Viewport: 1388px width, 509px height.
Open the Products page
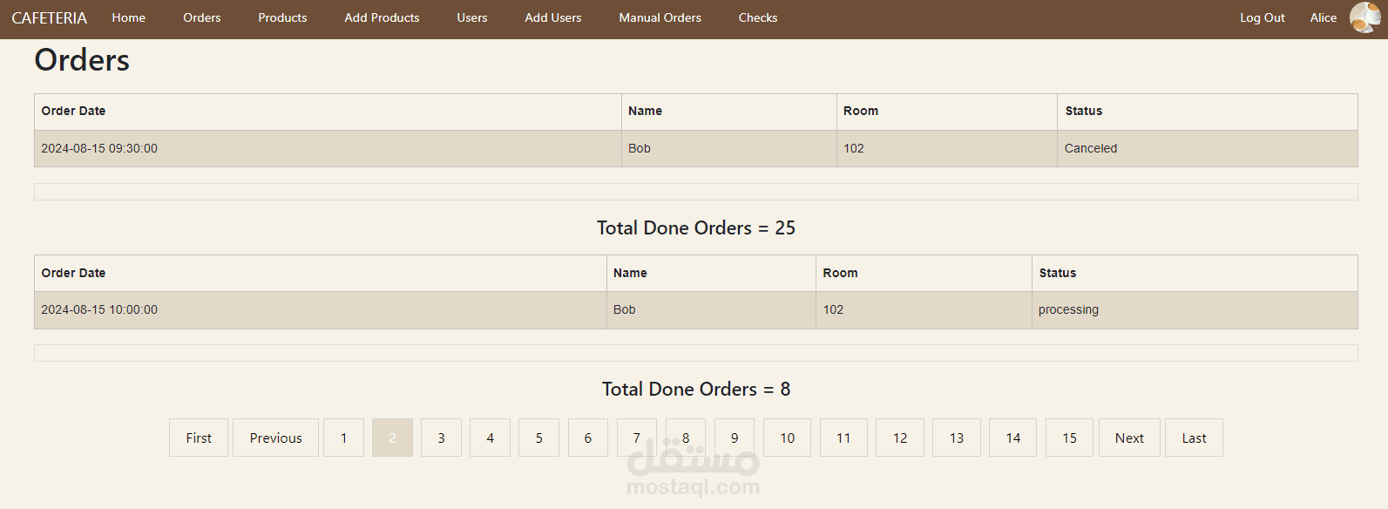coord(282,17)
